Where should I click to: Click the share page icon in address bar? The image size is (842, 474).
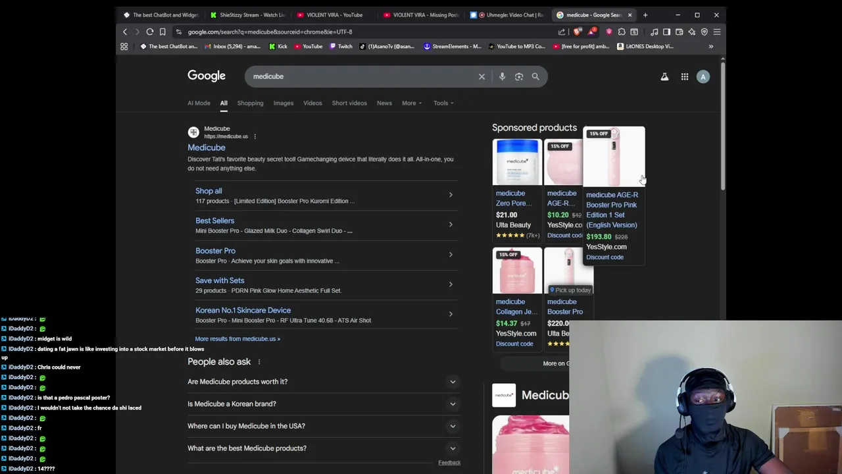(x=562, y=32)
